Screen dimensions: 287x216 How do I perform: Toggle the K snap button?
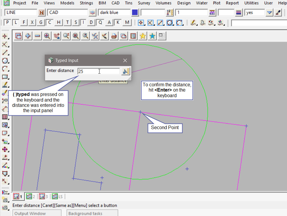click(x=118, y=23)
